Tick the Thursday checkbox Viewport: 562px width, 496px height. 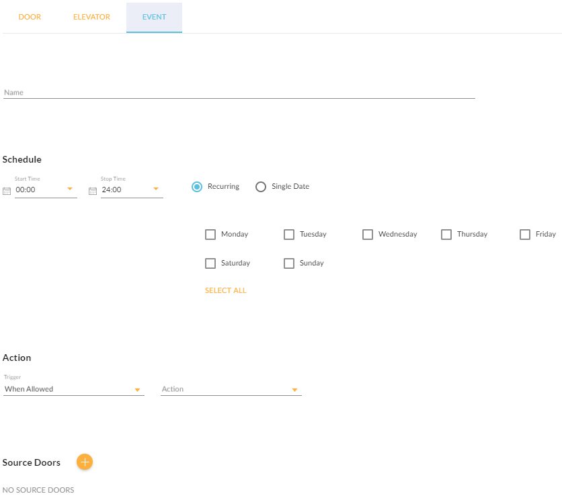(446, 235)
